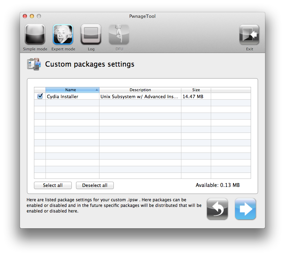Click the Custom packages settings clipboard icon
Viewport: 285px width, 256px height.
34,64
